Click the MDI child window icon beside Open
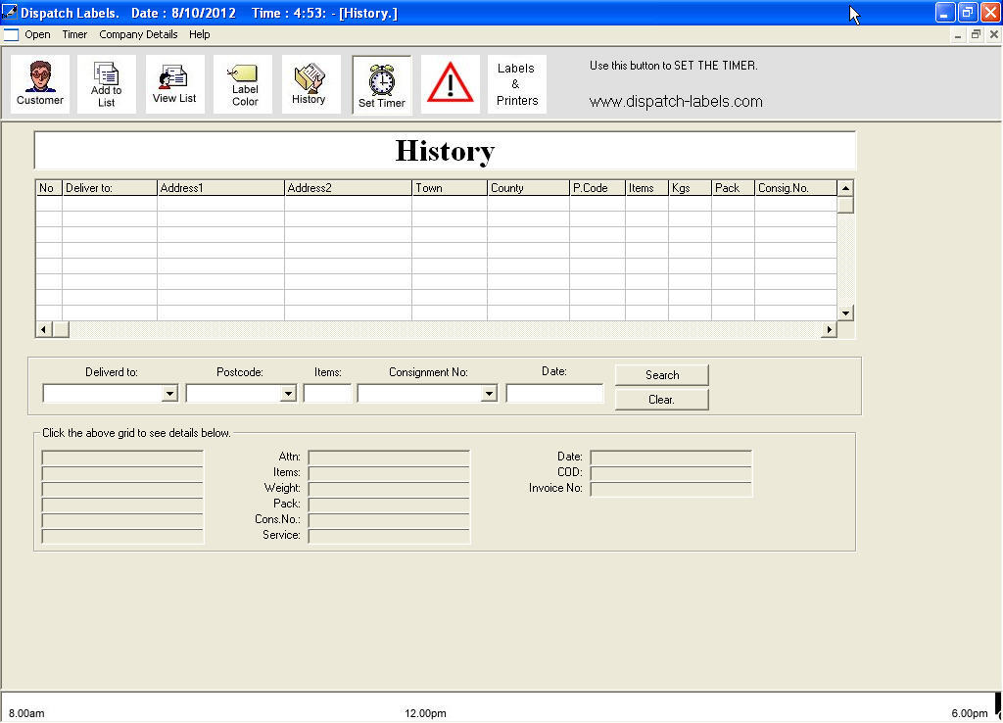Image resolution: width=1003 pixels, height=723 pixels. [11, 34]
